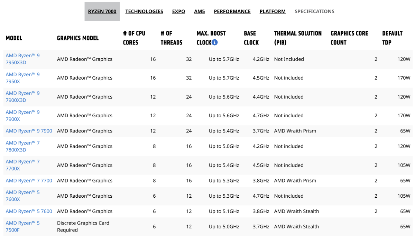
Task: View the AMD Ryzen 7 7700X model
Action: coord(23,165)
